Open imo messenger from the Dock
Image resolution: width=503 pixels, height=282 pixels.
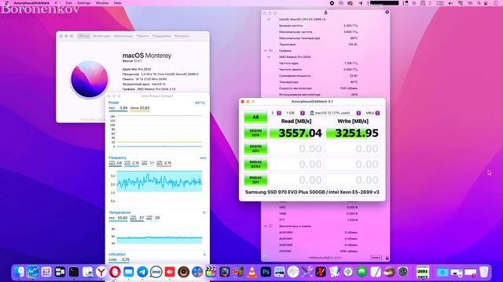[x=156, y=272]
